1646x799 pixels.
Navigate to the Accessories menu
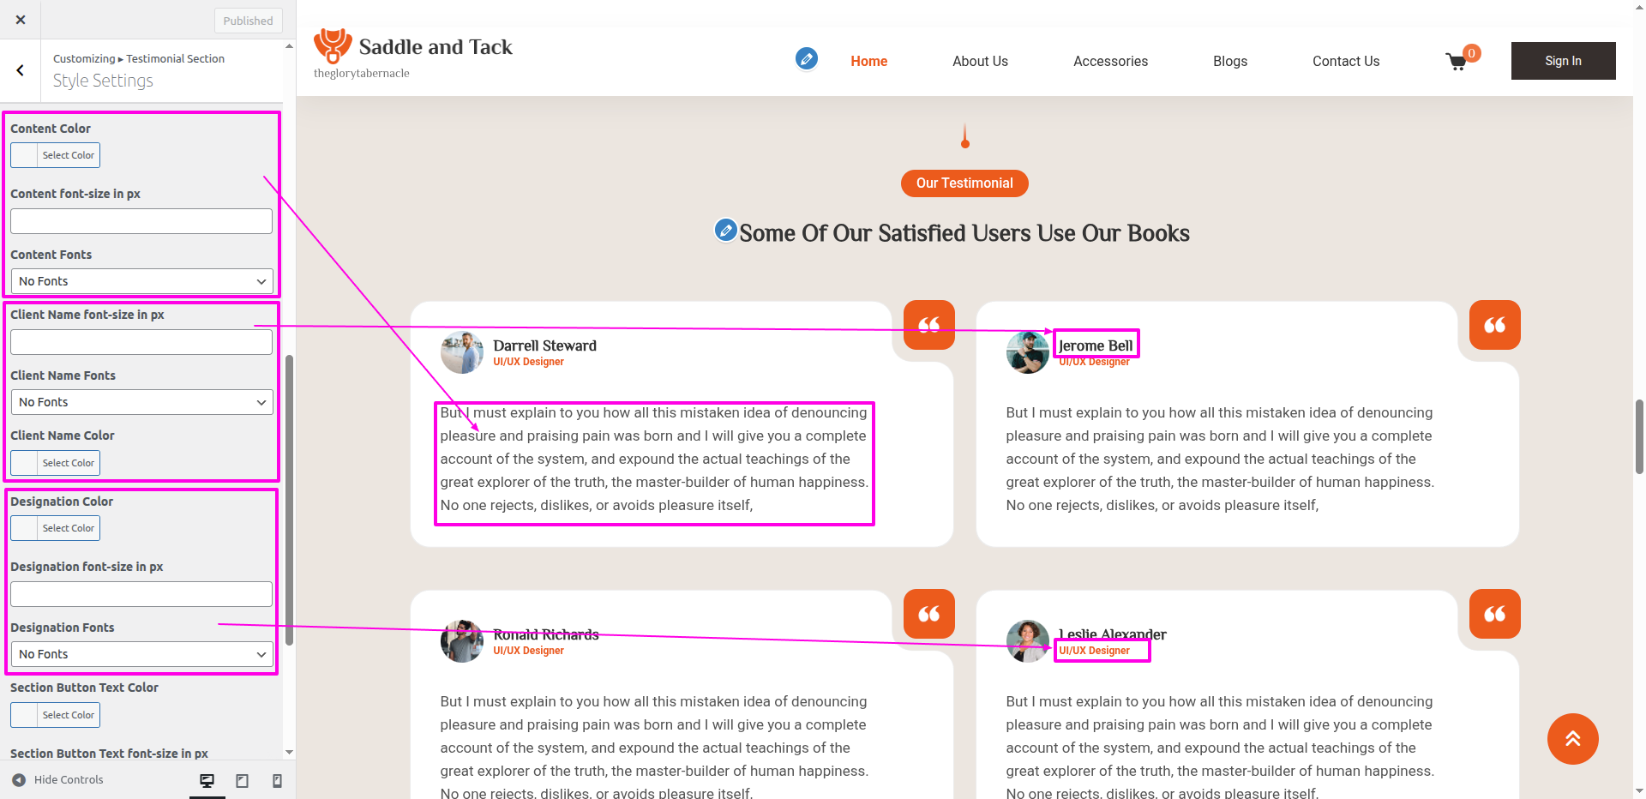pyautogui.click(x=1110, y=61)
